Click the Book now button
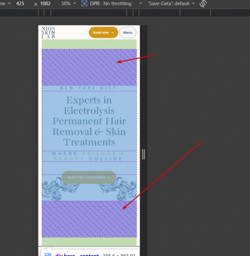The image size is (250, 256). tap(103, 32)
